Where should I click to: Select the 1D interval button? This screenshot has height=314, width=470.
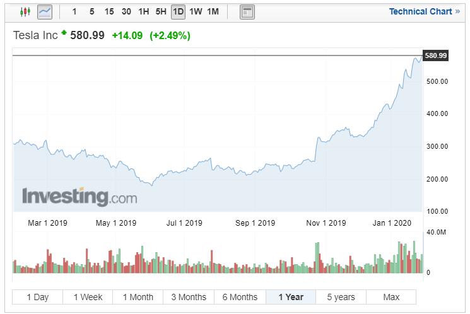[178, 11]
